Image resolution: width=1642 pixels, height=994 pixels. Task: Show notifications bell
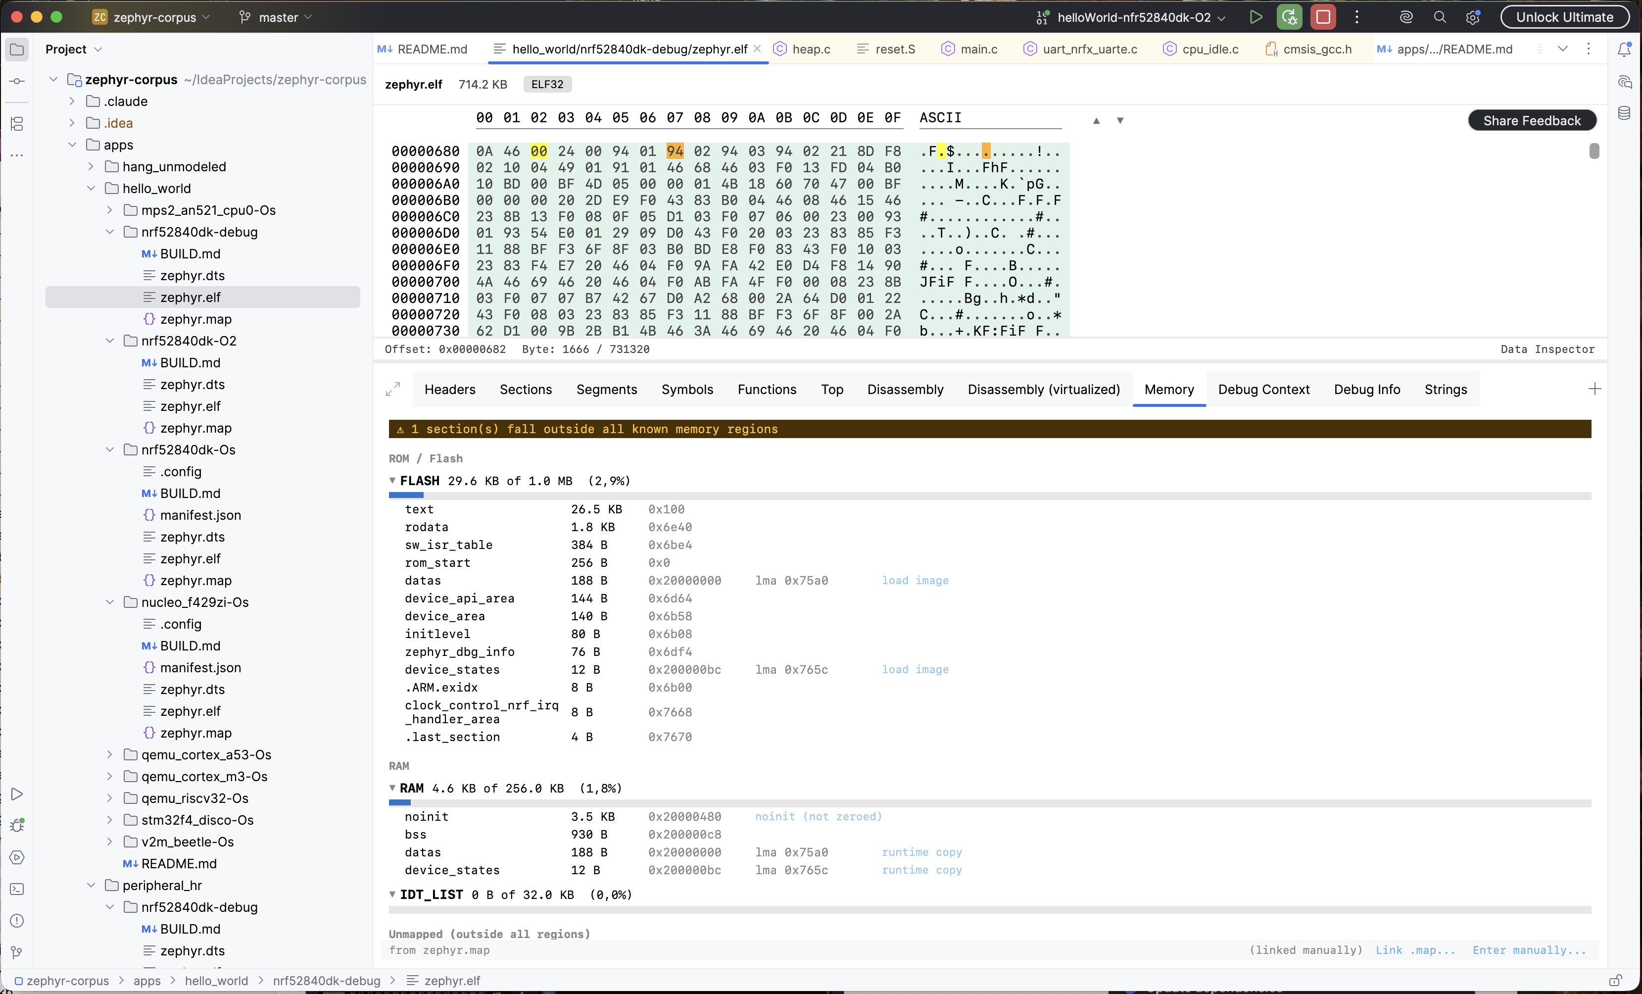coord(1624,50)
